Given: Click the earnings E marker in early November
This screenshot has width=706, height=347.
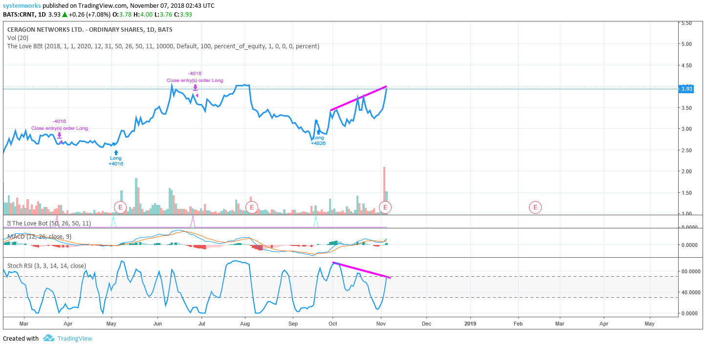Looking at the screenshot, I should (385, 207).
